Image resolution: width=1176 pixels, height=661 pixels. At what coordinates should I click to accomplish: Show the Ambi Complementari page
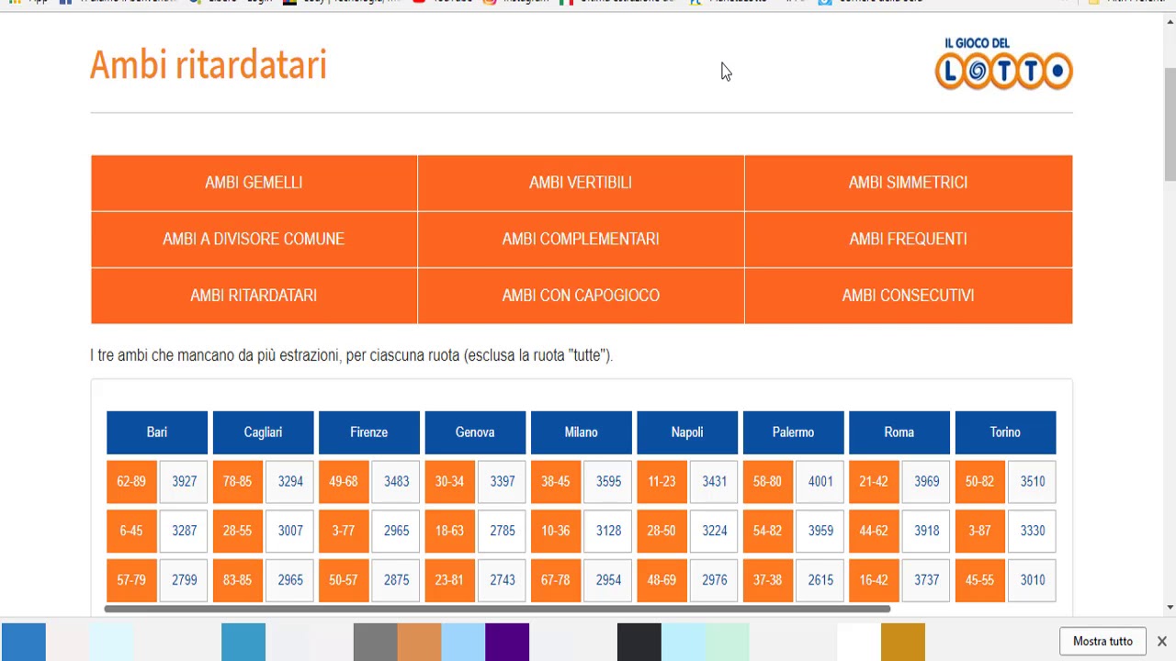[x=581, y=239]
